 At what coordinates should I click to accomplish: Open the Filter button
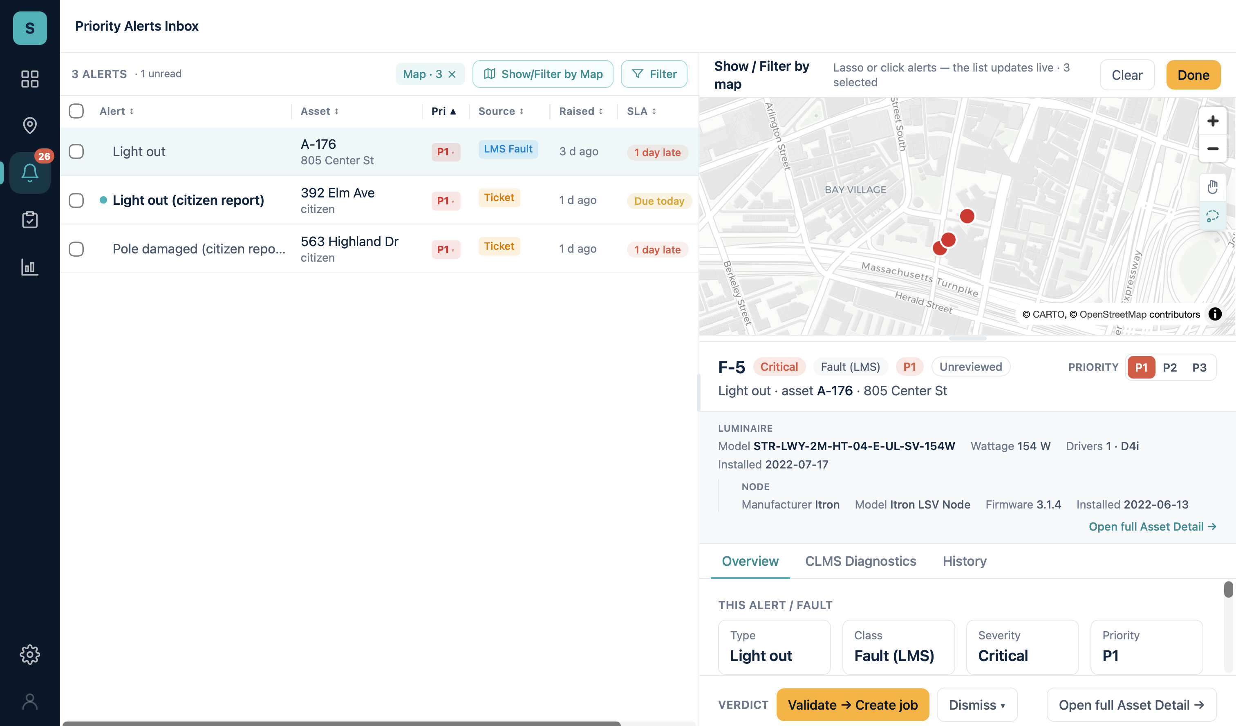[654, 74]
